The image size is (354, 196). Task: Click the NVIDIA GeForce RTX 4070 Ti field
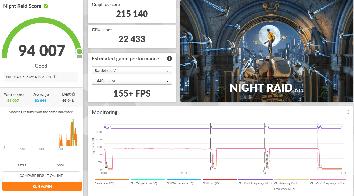41,77
